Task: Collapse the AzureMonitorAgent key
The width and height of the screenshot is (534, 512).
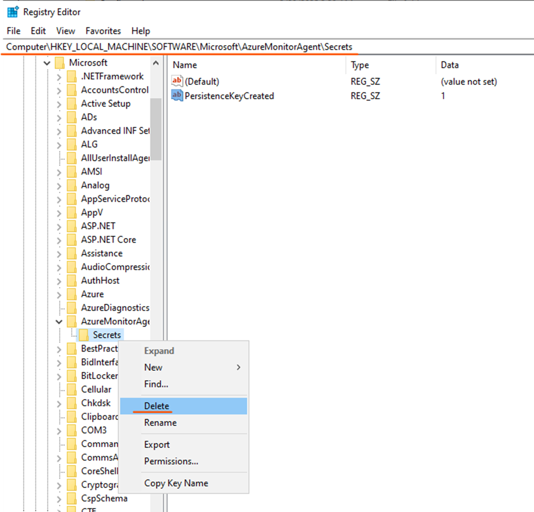Action: click(x=59, y=321)
